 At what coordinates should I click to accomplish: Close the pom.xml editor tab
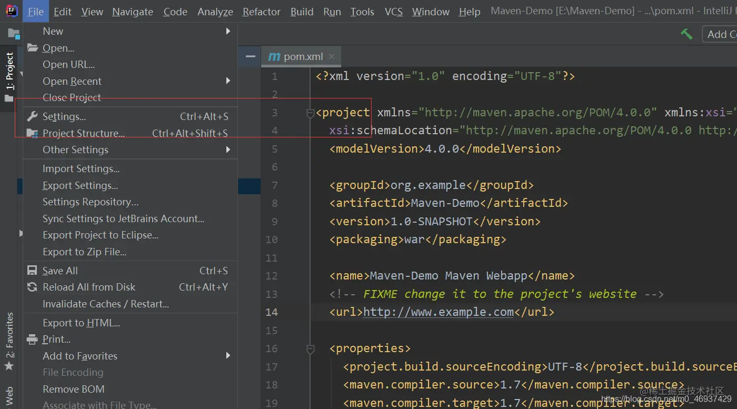[x=331, y=56]
